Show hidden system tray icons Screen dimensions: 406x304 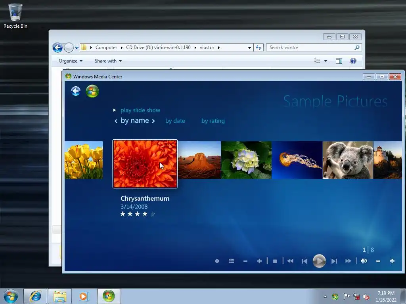coord(325,296)
